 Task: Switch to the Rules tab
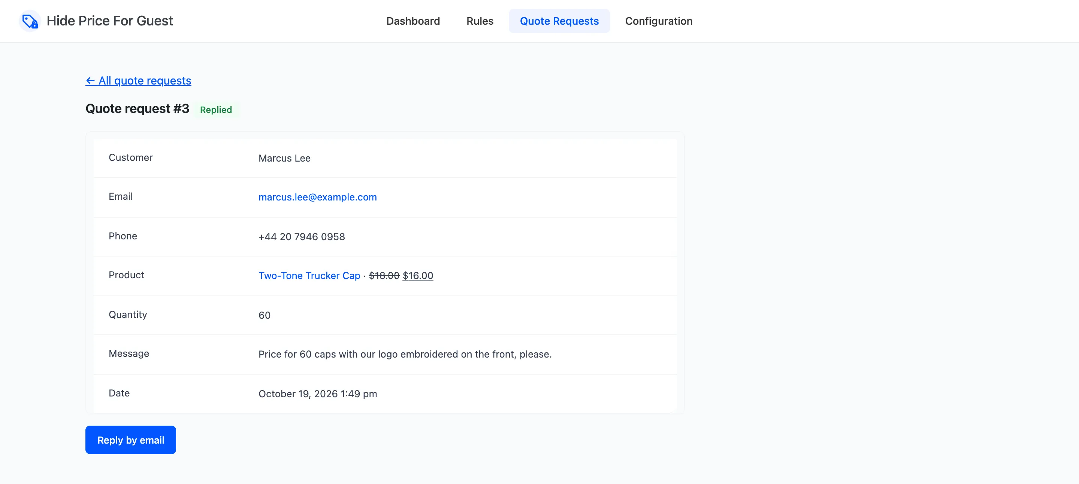tap(480, 21)
